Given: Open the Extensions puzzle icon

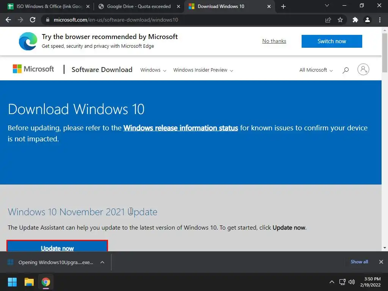Looking at the screenshot, I should [355, 20].
